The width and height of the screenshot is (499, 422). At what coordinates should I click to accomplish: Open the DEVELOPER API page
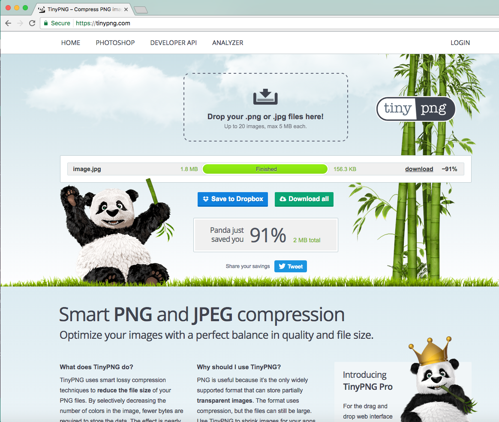[x=174, y=42]
